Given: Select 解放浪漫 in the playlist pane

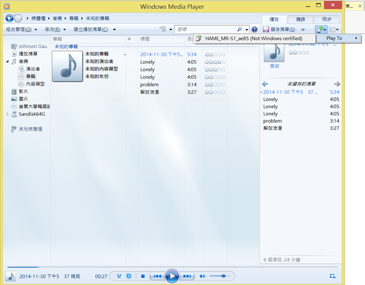Looking at the screenshot, I should 272,128.
